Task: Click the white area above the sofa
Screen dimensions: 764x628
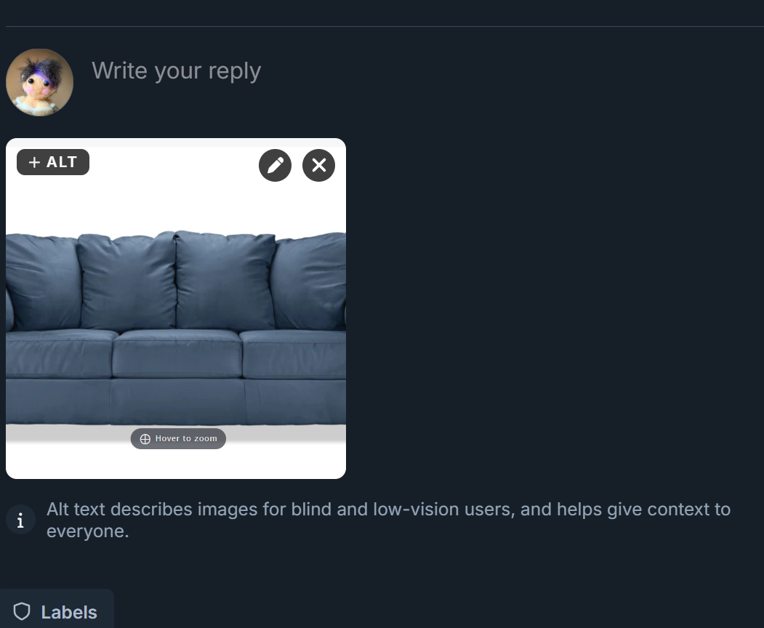Action: point(176,205)
